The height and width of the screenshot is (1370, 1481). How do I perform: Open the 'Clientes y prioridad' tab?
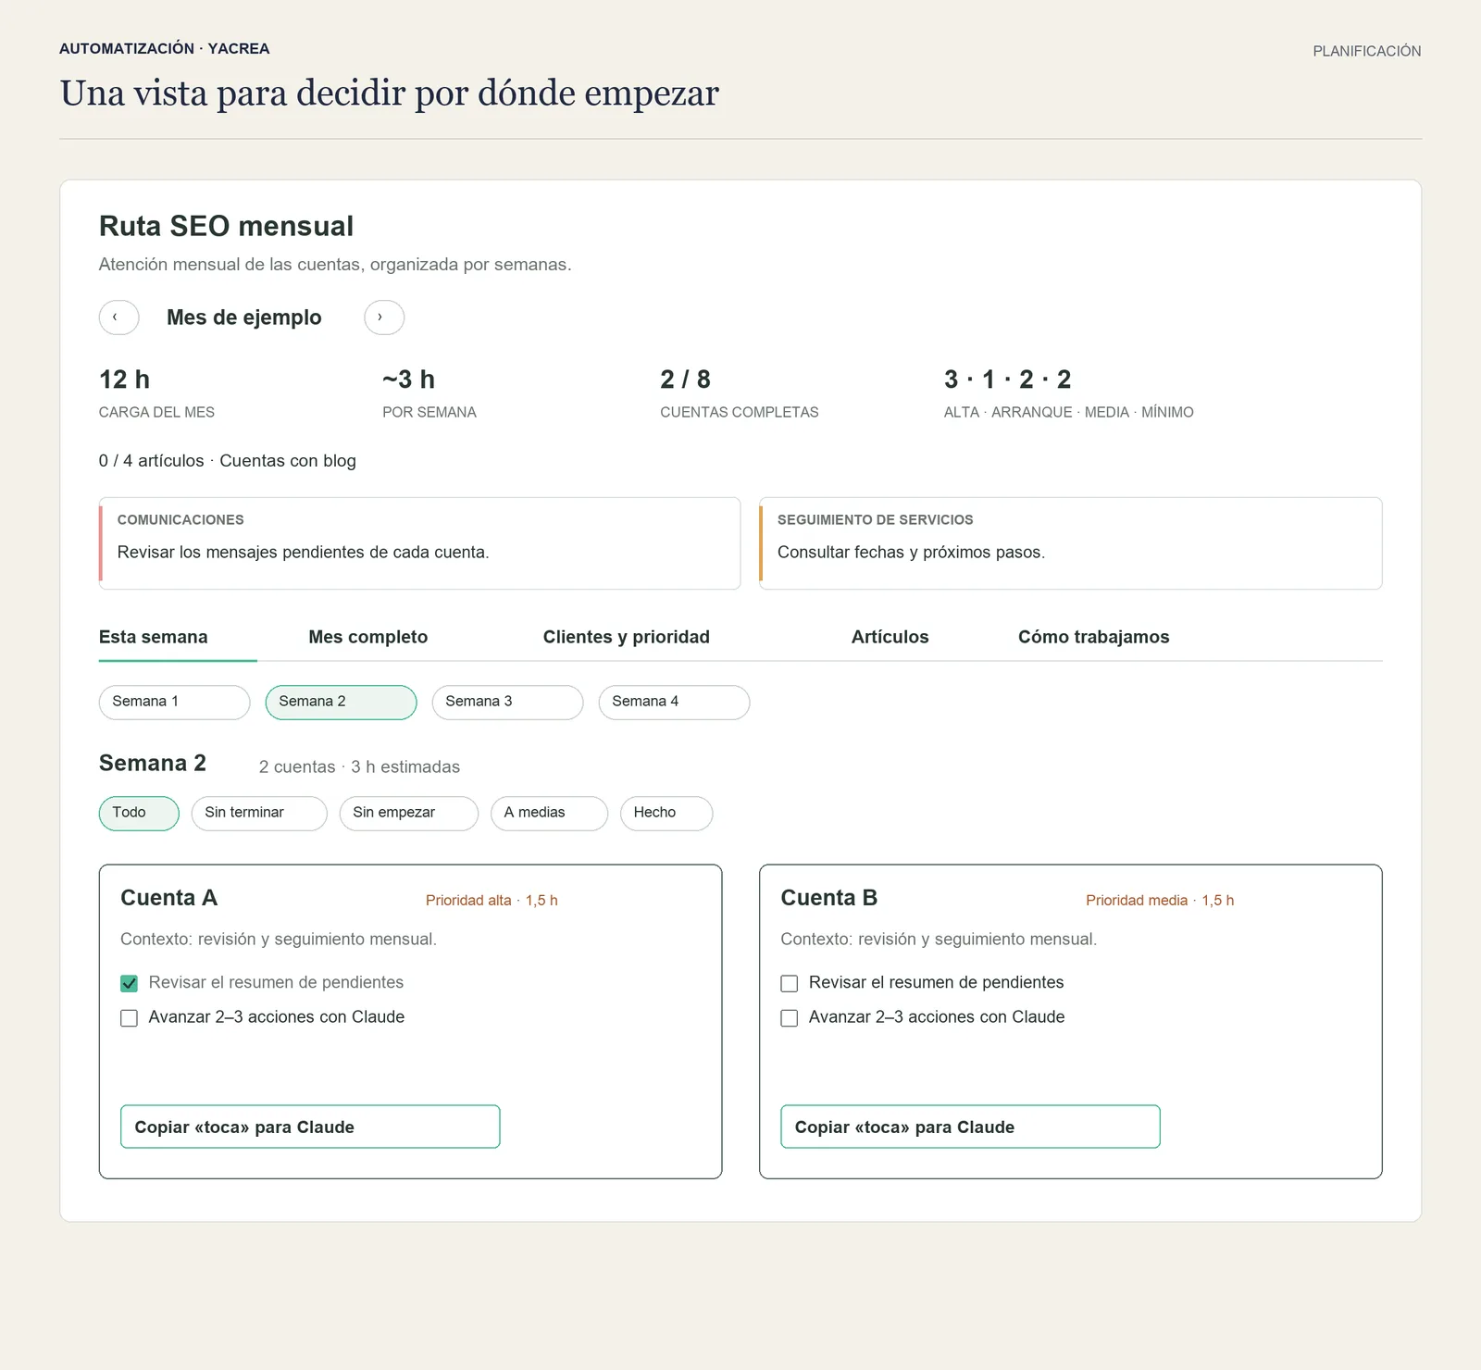[x=627, y=637]
